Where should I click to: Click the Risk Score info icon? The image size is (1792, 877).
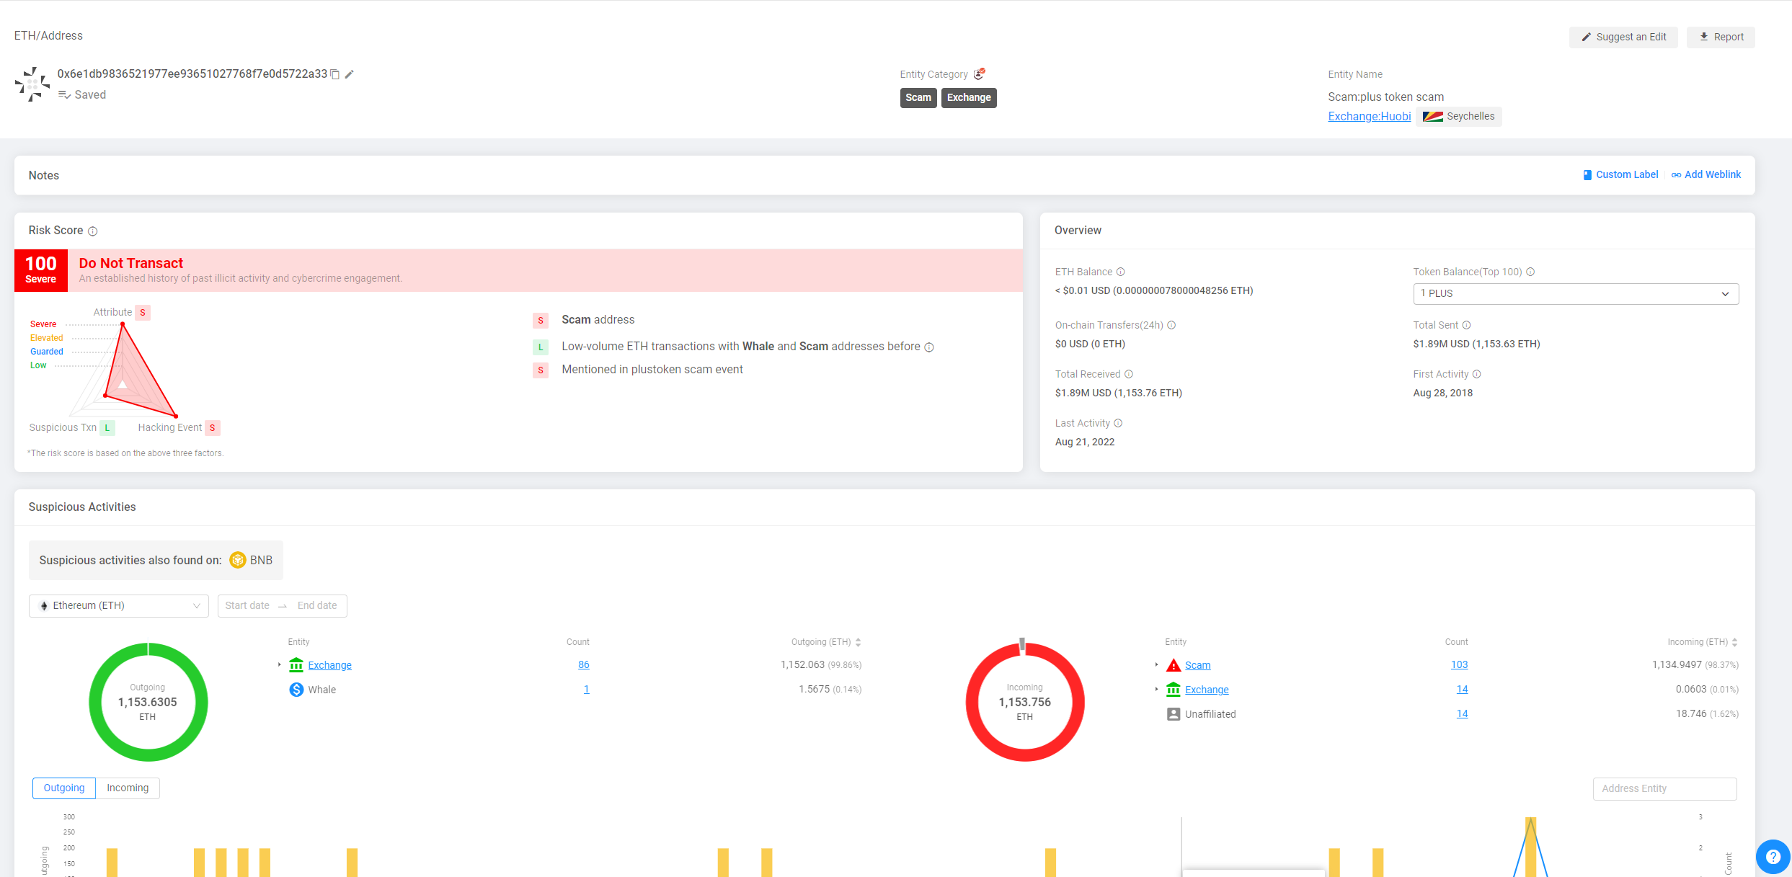point(93,231)
